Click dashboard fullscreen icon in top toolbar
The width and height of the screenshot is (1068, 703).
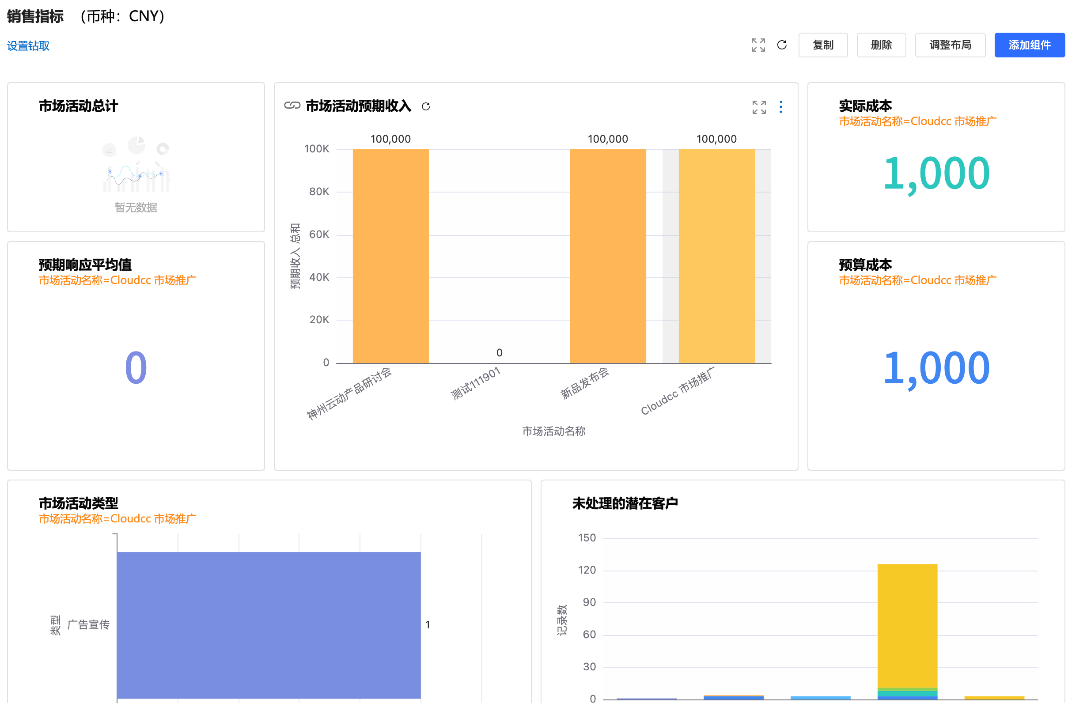pos(758,45)
